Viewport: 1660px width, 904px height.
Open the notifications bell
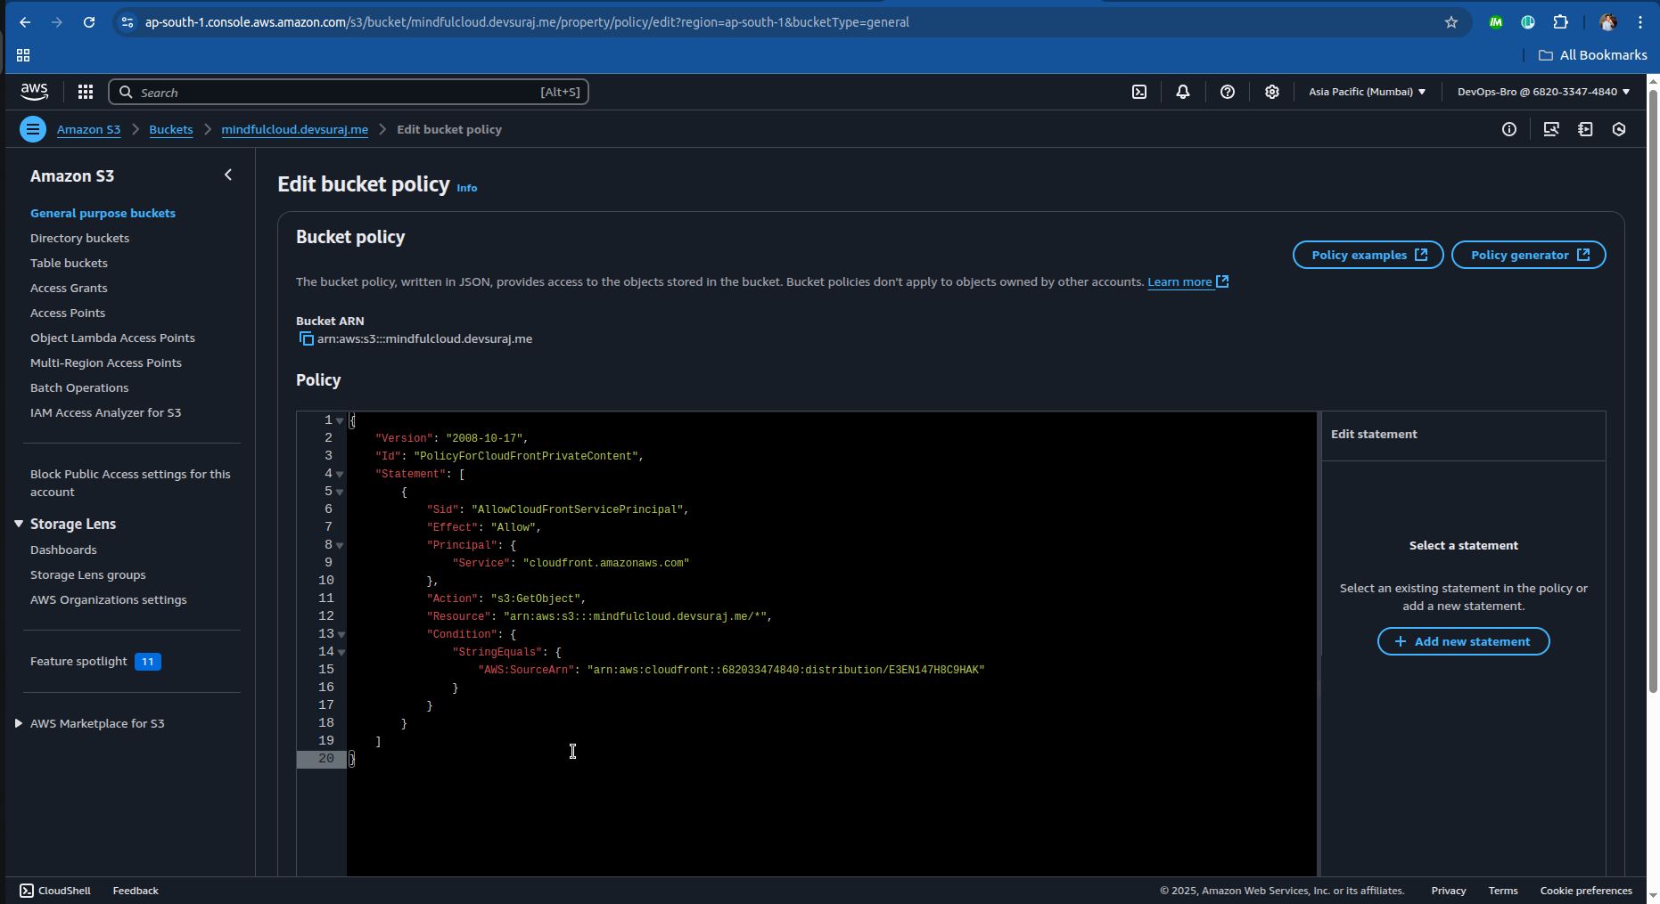pos(1183,92)
